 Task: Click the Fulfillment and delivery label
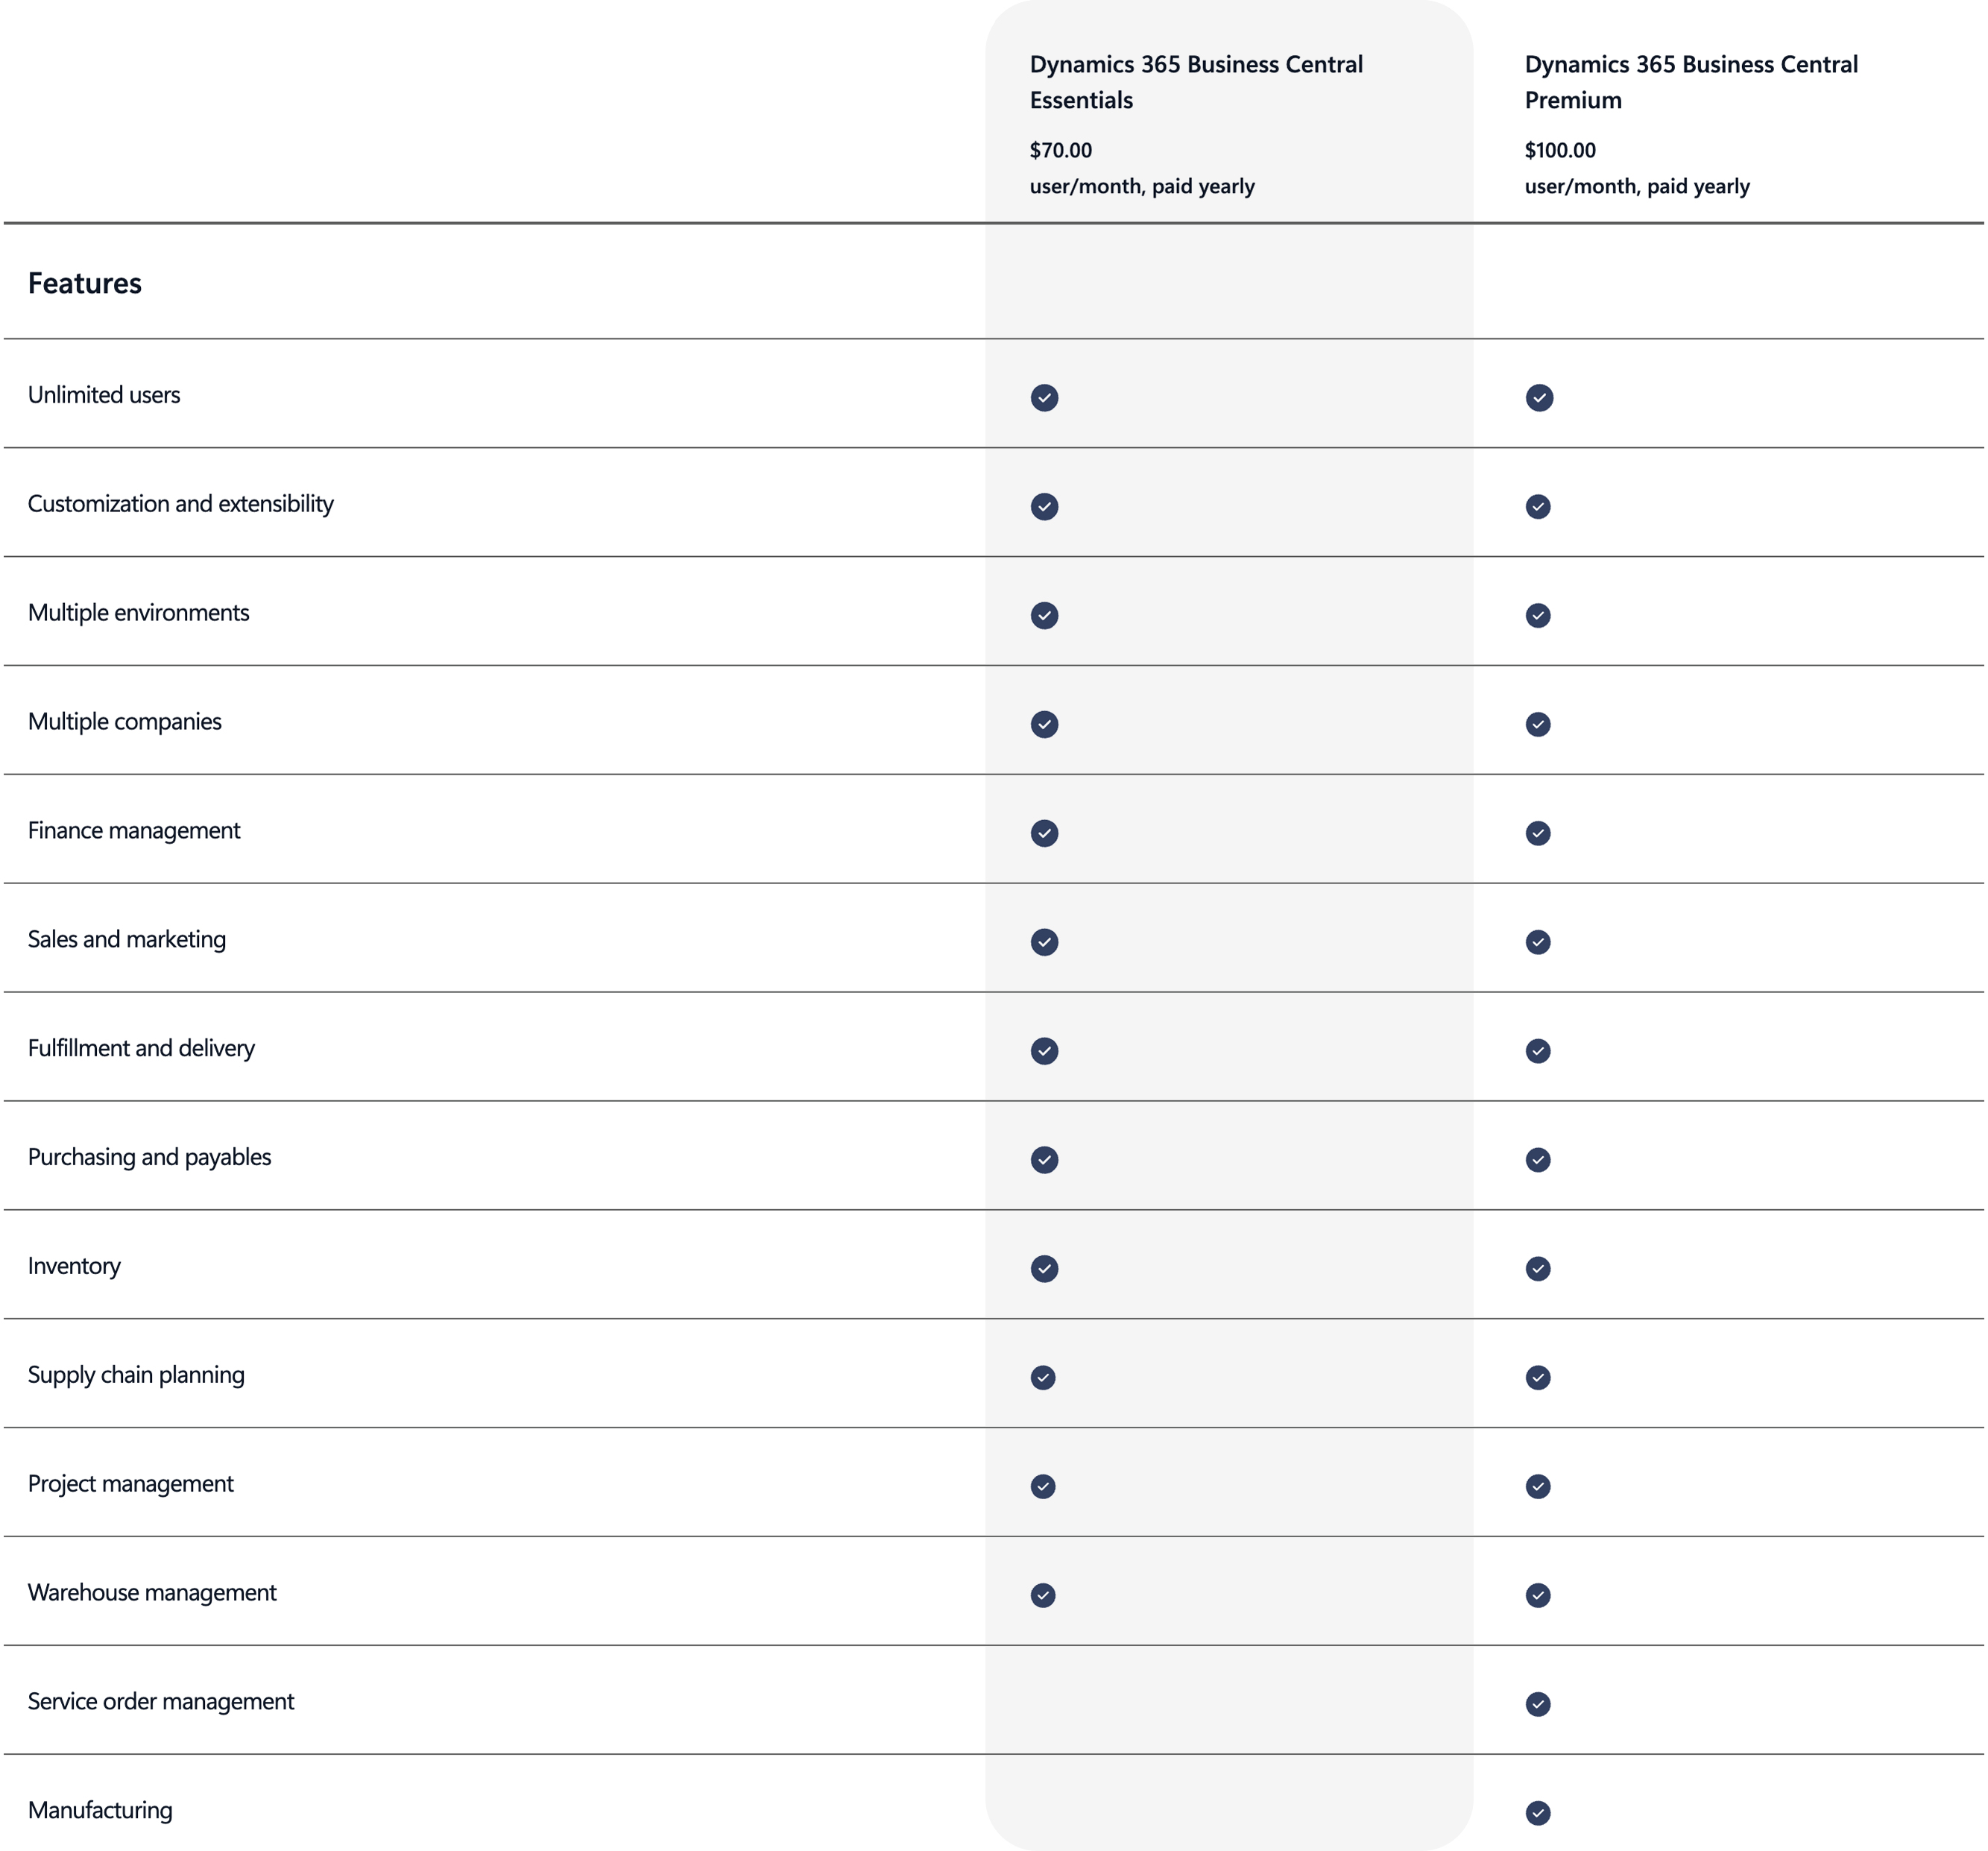tap(141, 1049)
